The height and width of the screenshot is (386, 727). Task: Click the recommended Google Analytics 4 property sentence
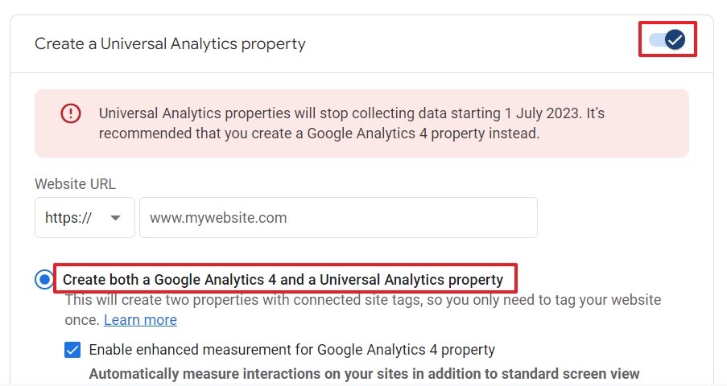(319, 133)
